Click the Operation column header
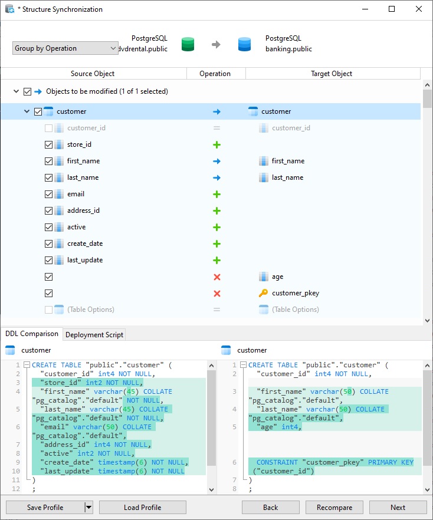The image size is (433, 520). click(x=216, y=74)
